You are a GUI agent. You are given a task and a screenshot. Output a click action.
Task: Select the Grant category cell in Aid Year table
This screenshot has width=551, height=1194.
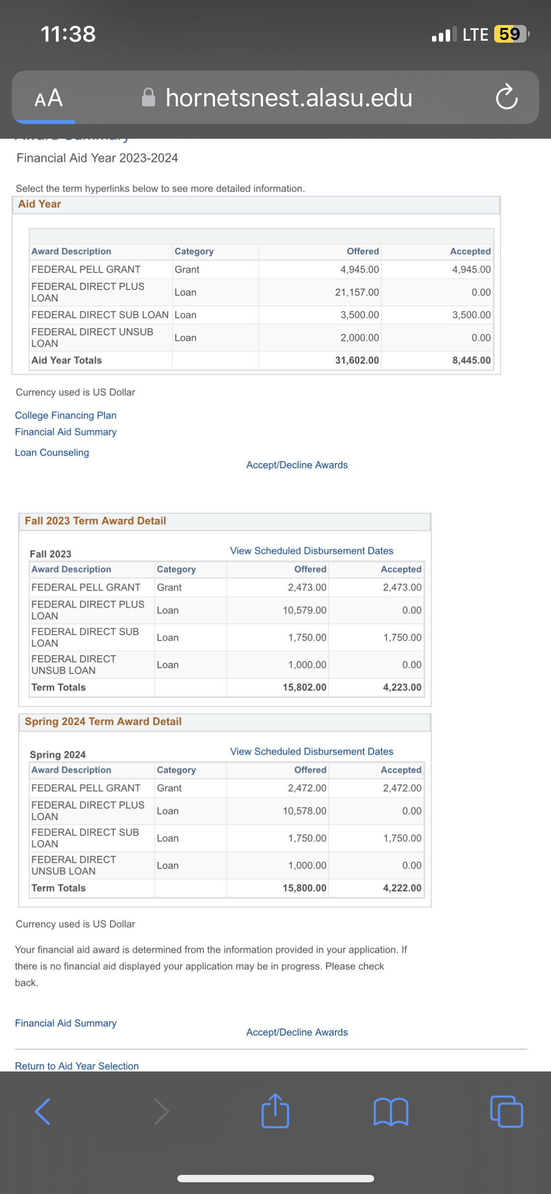(x=187, y=269)
